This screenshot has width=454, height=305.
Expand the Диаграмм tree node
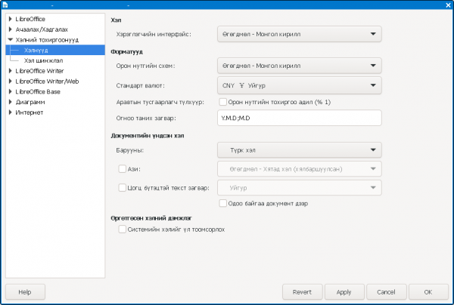pos(10,102)
